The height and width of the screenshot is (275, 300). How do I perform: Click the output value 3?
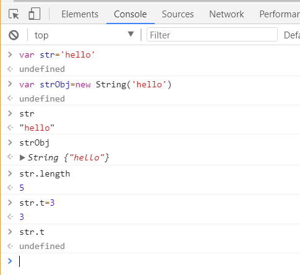[x=22, y=217]
